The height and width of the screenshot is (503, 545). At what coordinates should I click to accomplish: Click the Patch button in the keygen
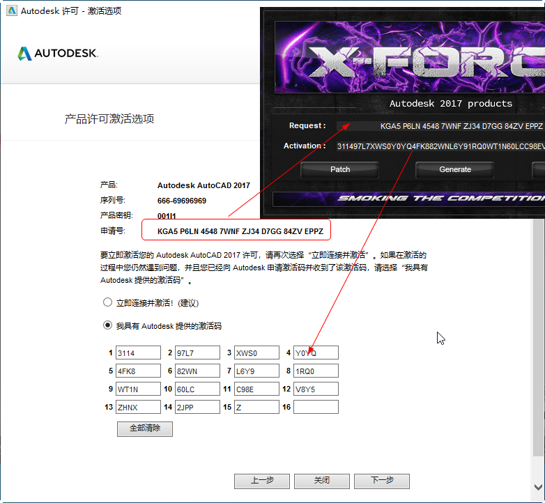click(x=340, y=169)
